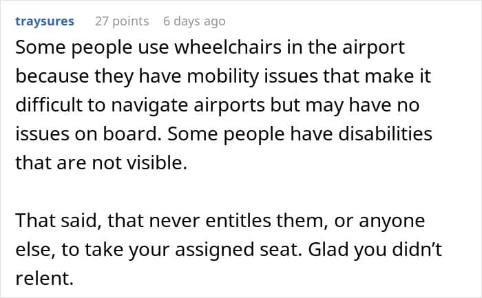The width and height of the screenshot is (482, 298).
Task: Click the word 'airport' in first line
Action: pos(364,49)
